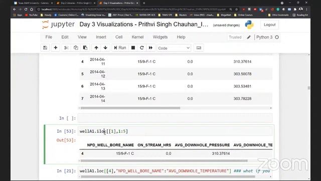Viewport: 321px width, 181px height.
Task: Restart the kernel icon
Action: (141, 48)
